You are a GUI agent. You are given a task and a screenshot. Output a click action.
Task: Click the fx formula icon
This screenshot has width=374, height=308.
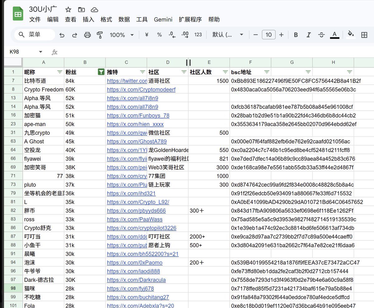point(55,52)
